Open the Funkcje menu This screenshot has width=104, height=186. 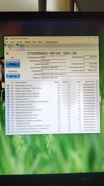coord(20,42)
